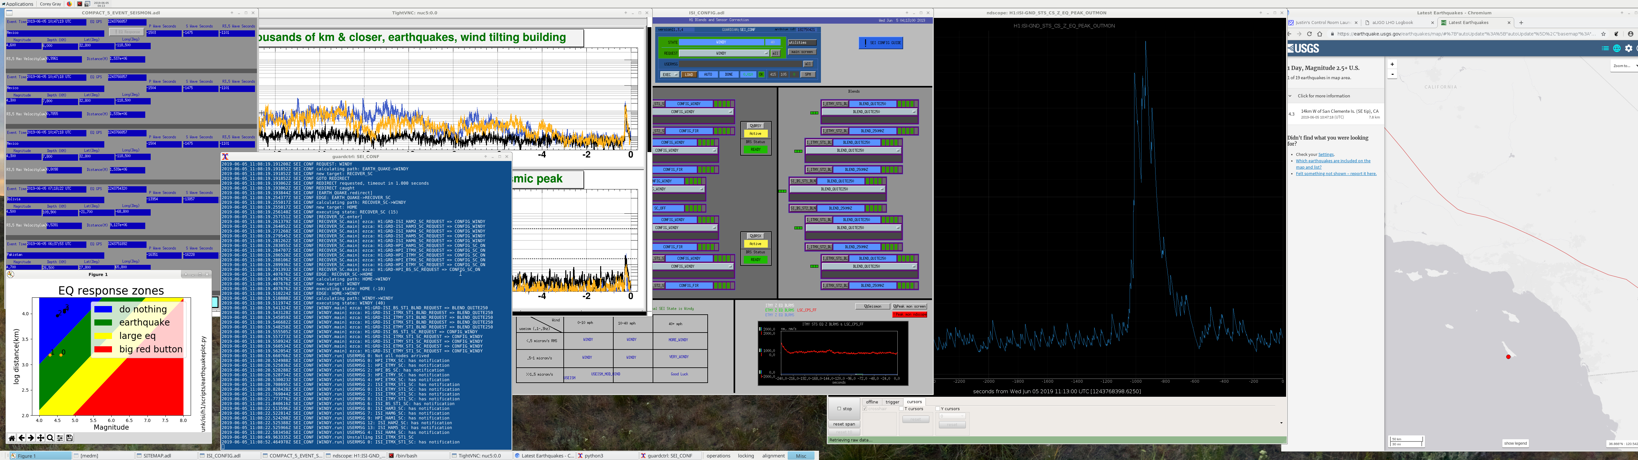Expand Click for more information

point(1335,96)
